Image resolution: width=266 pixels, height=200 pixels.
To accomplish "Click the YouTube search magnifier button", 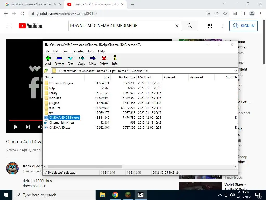I will (190, 26).
